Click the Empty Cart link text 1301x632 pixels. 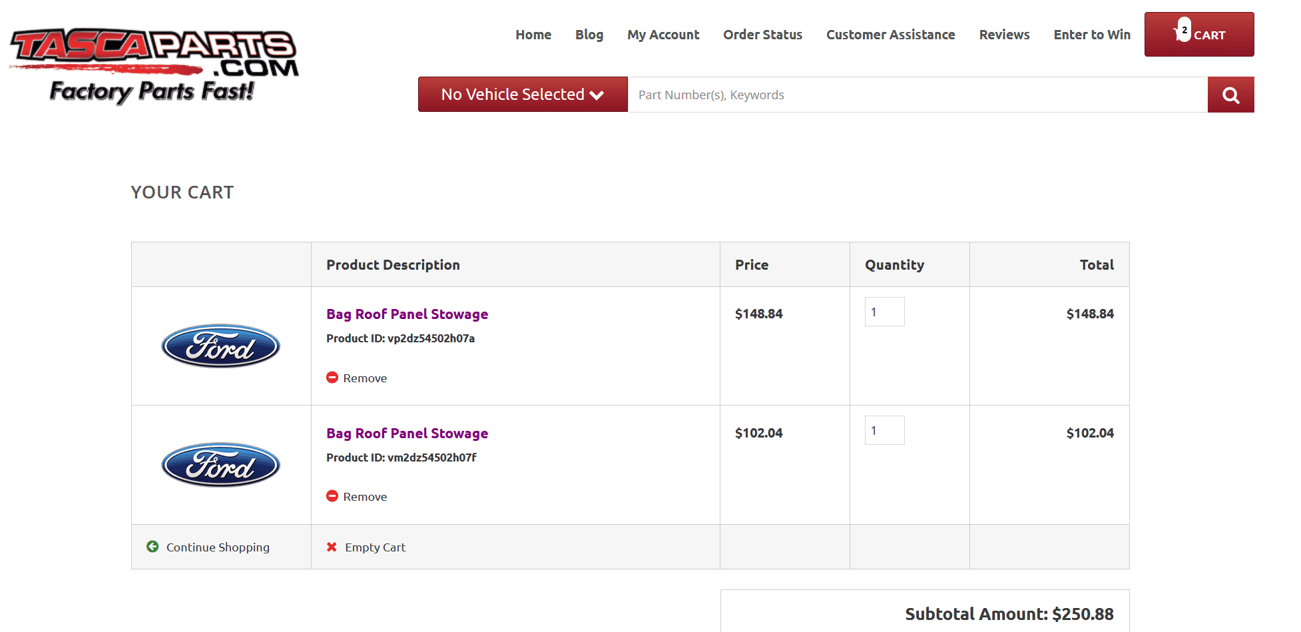coord(375,547)
